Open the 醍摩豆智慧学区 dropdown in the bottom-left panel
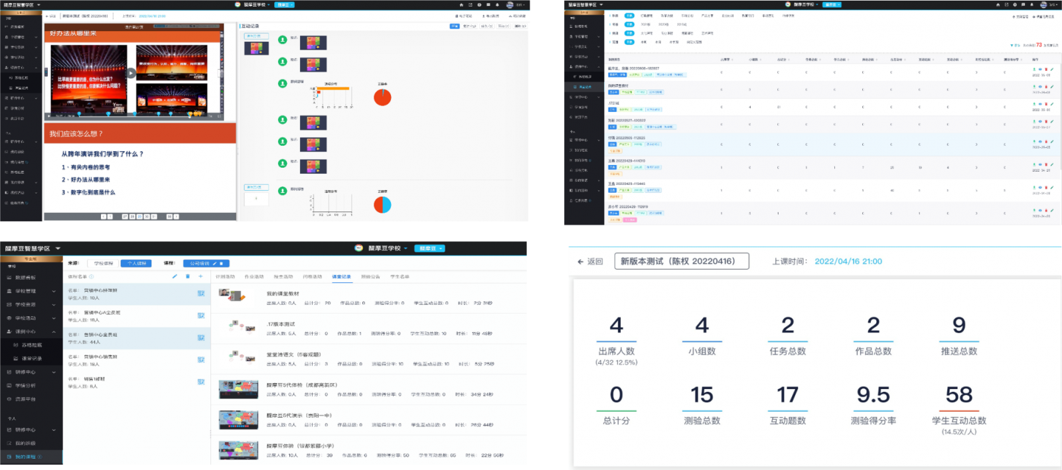1062x470 pixels. 58,249
